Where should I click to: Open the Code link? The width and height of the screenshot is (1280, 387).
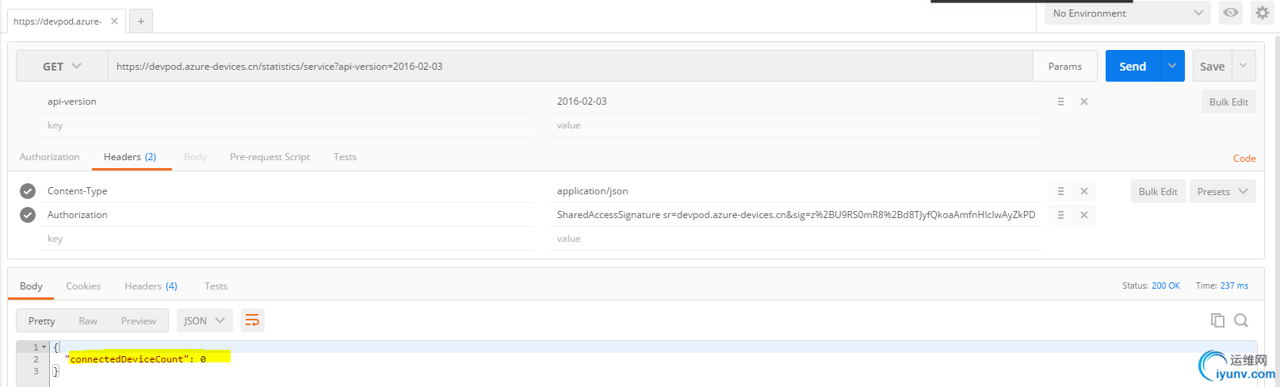click(x=1244, y=159)
